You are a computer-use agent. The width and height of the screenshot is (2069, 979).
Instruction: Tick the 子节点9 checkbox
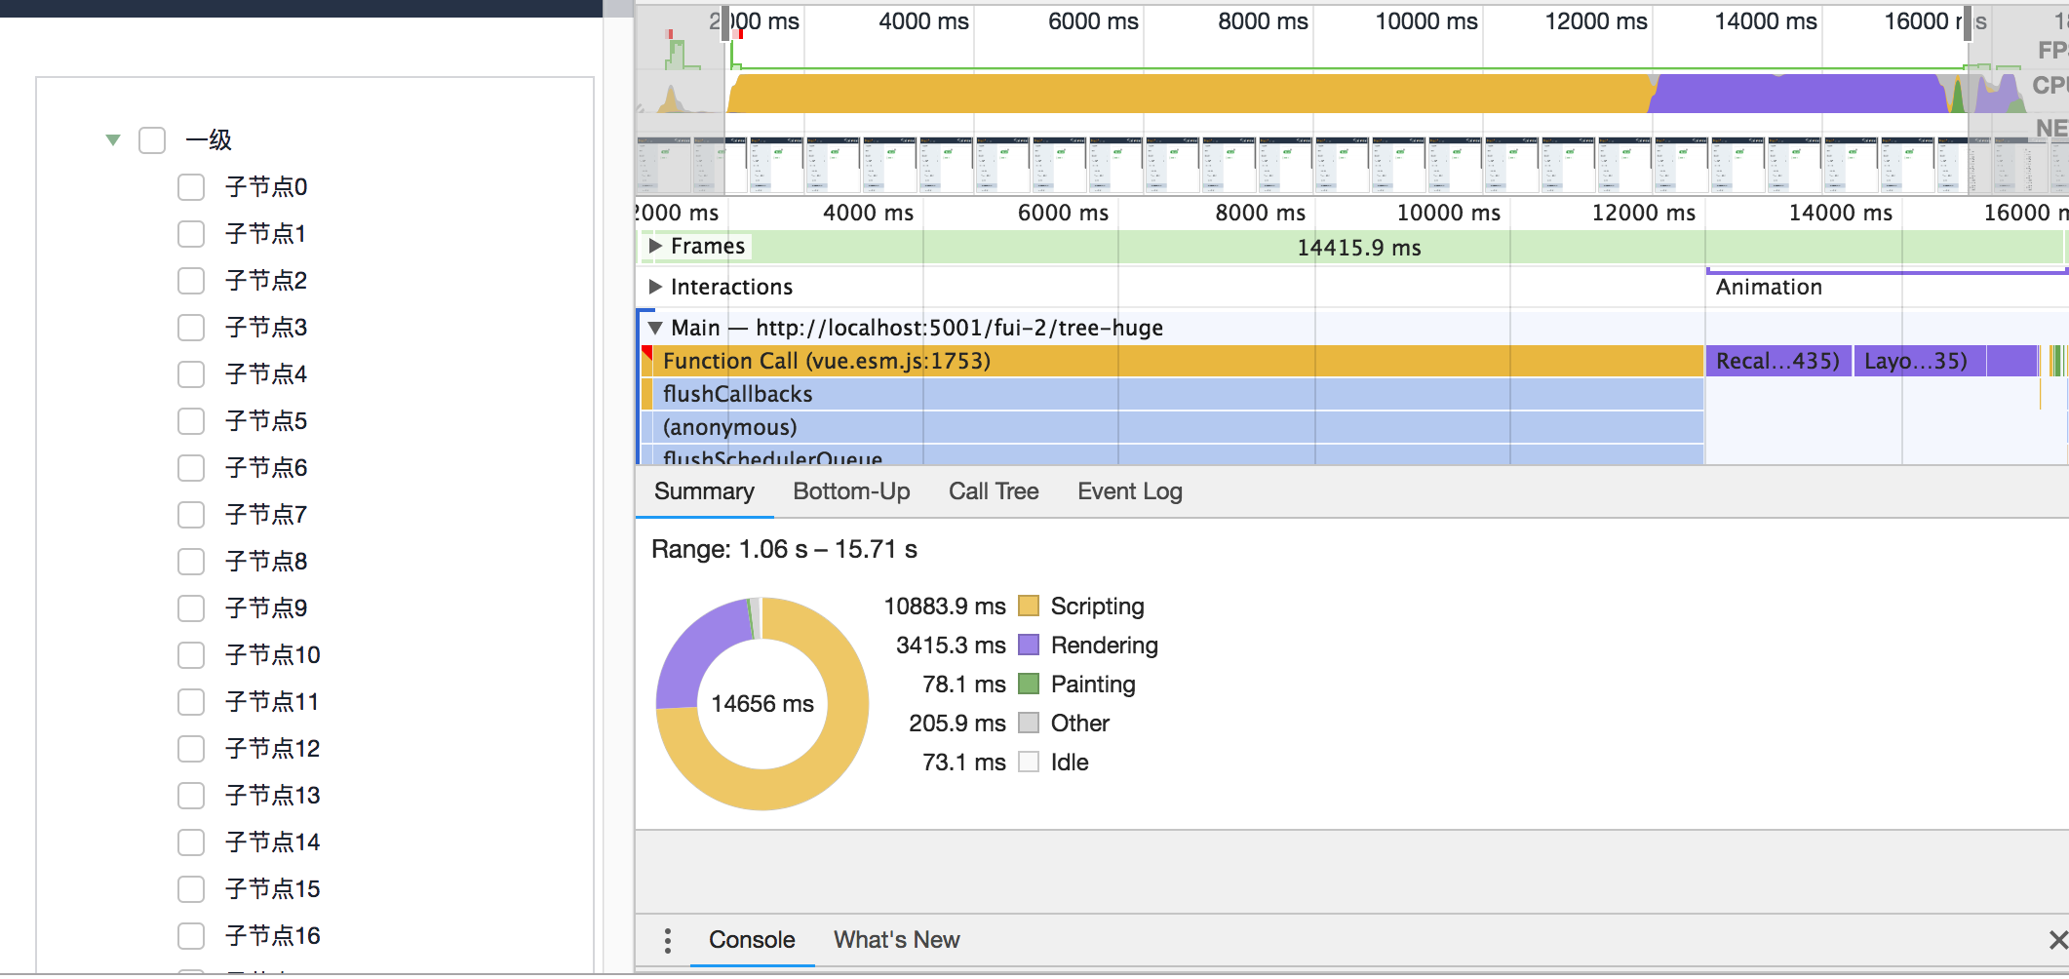coord(191,608)
